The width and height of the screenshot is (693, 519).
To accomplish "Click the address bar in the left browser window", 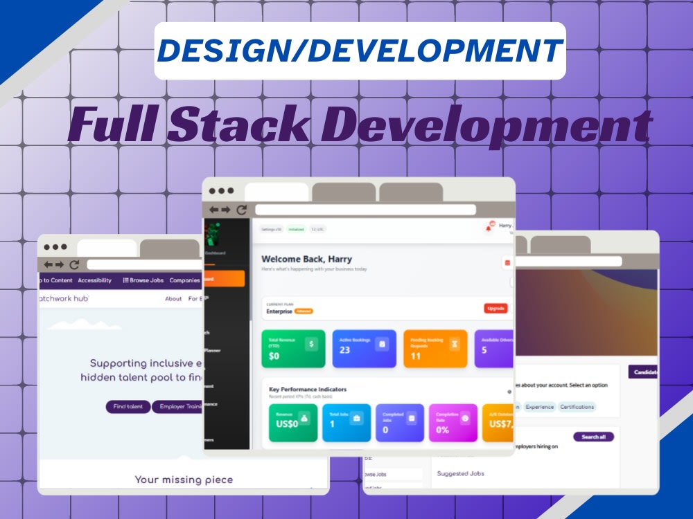I will [144, 264].
